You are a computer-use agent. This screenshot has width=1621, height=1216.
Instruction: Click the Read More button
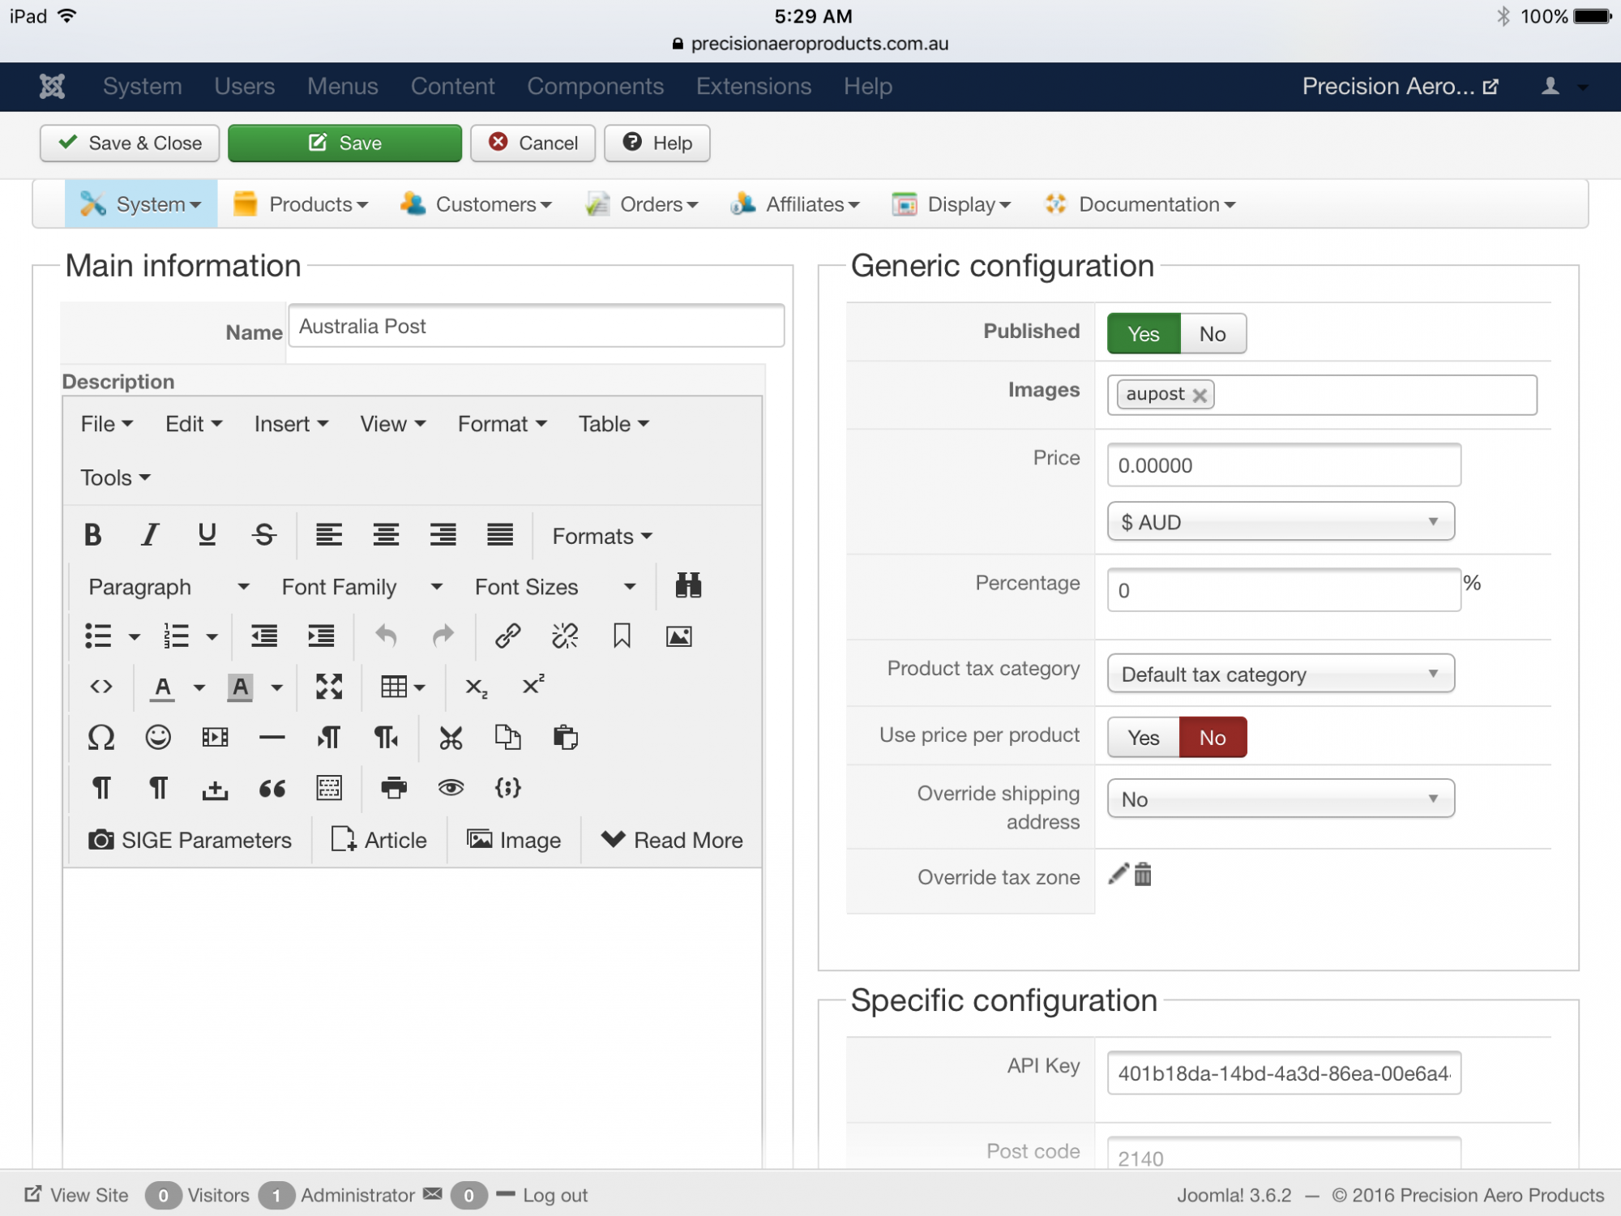672,840
